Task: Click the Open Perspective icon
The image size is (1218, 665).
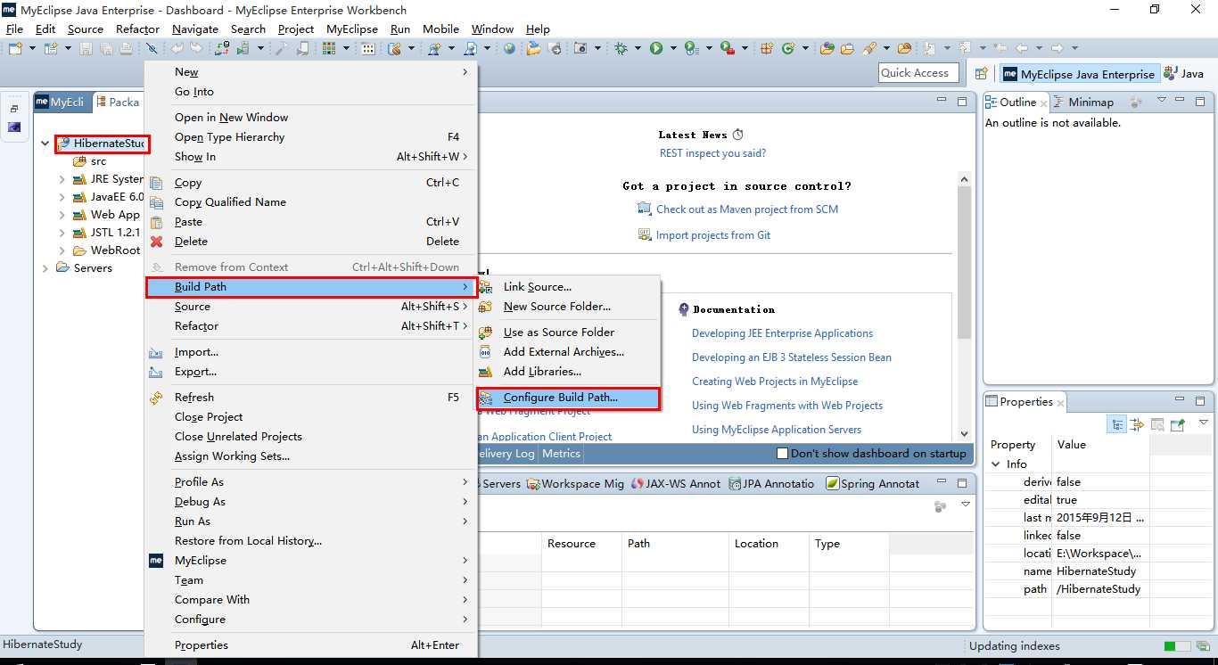Action: click(981, 74)
